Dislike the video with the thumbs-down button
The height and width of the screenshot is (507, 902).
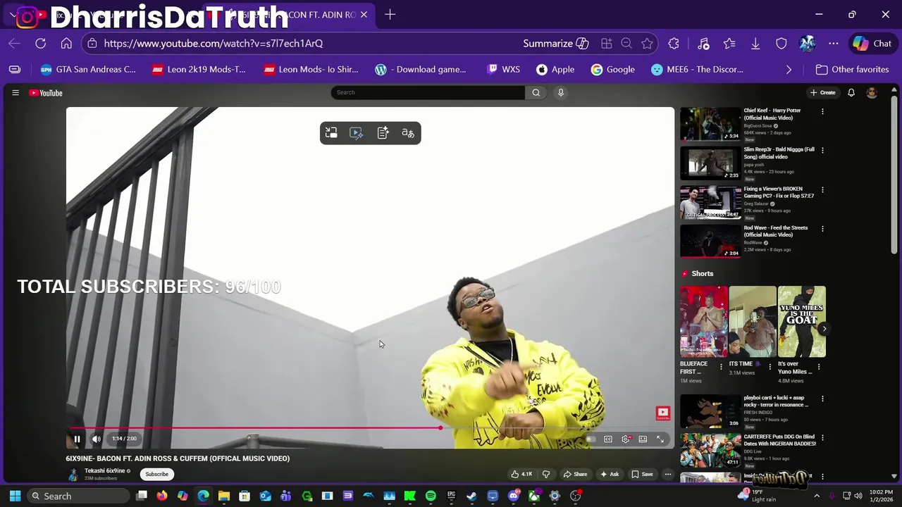coord(545,474)
